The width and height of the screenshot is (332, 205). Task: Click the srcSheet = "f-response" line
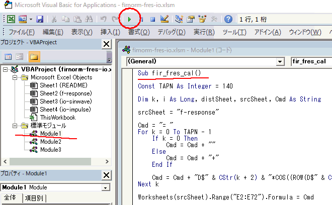click(178, 112)
